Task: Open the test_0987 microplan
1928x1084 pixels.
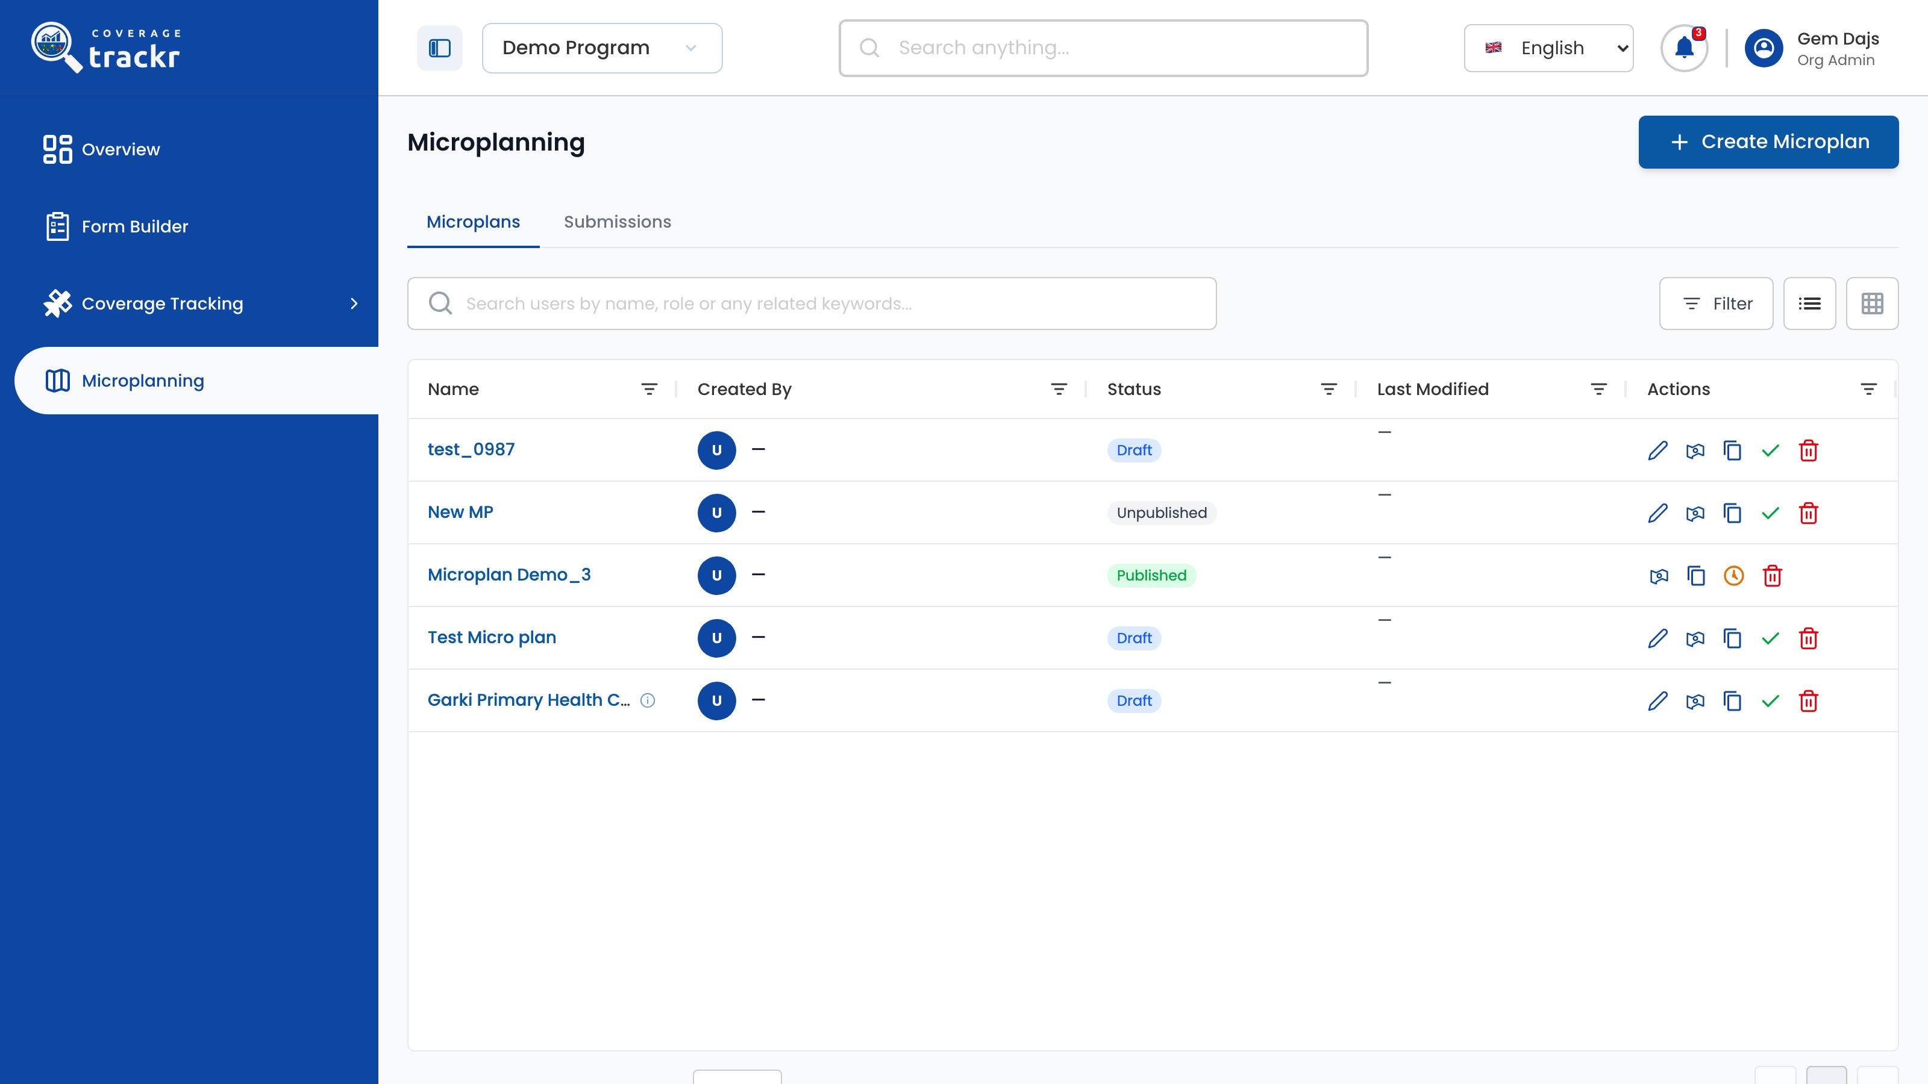Action: pyautogui.click(x=471, y=450)
